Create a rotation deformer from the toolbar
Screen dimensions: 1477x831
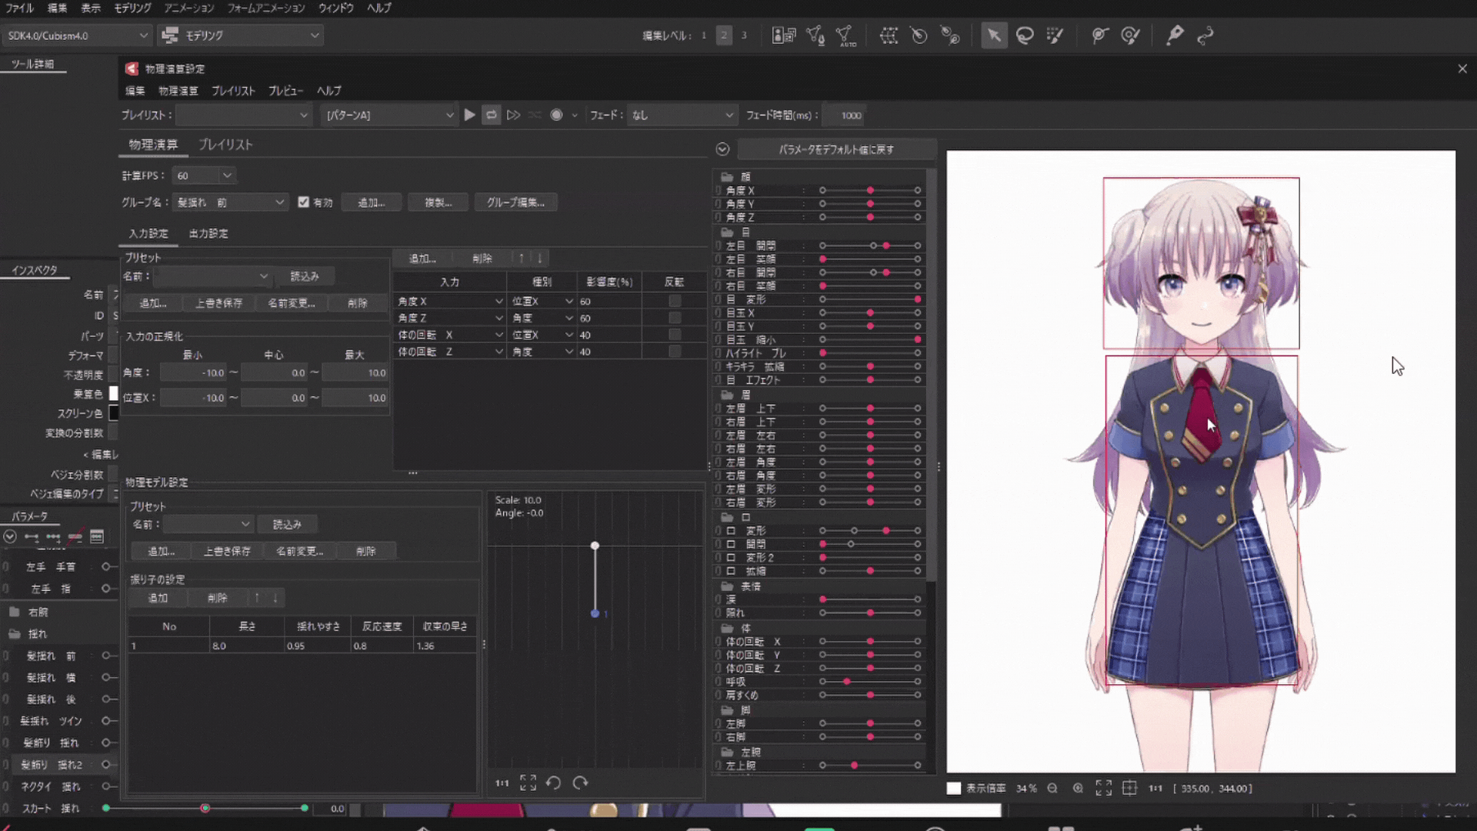click(919, 35)
